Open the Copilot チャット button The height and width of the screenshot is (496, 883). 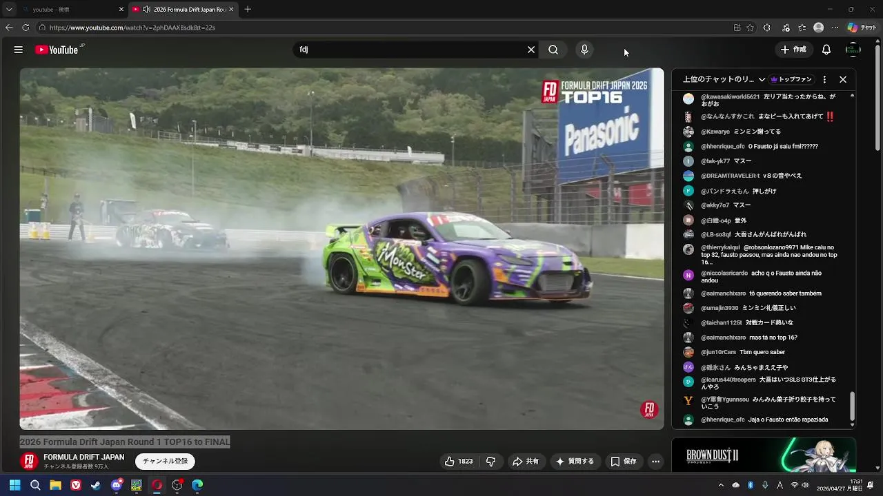pos(862,28)
